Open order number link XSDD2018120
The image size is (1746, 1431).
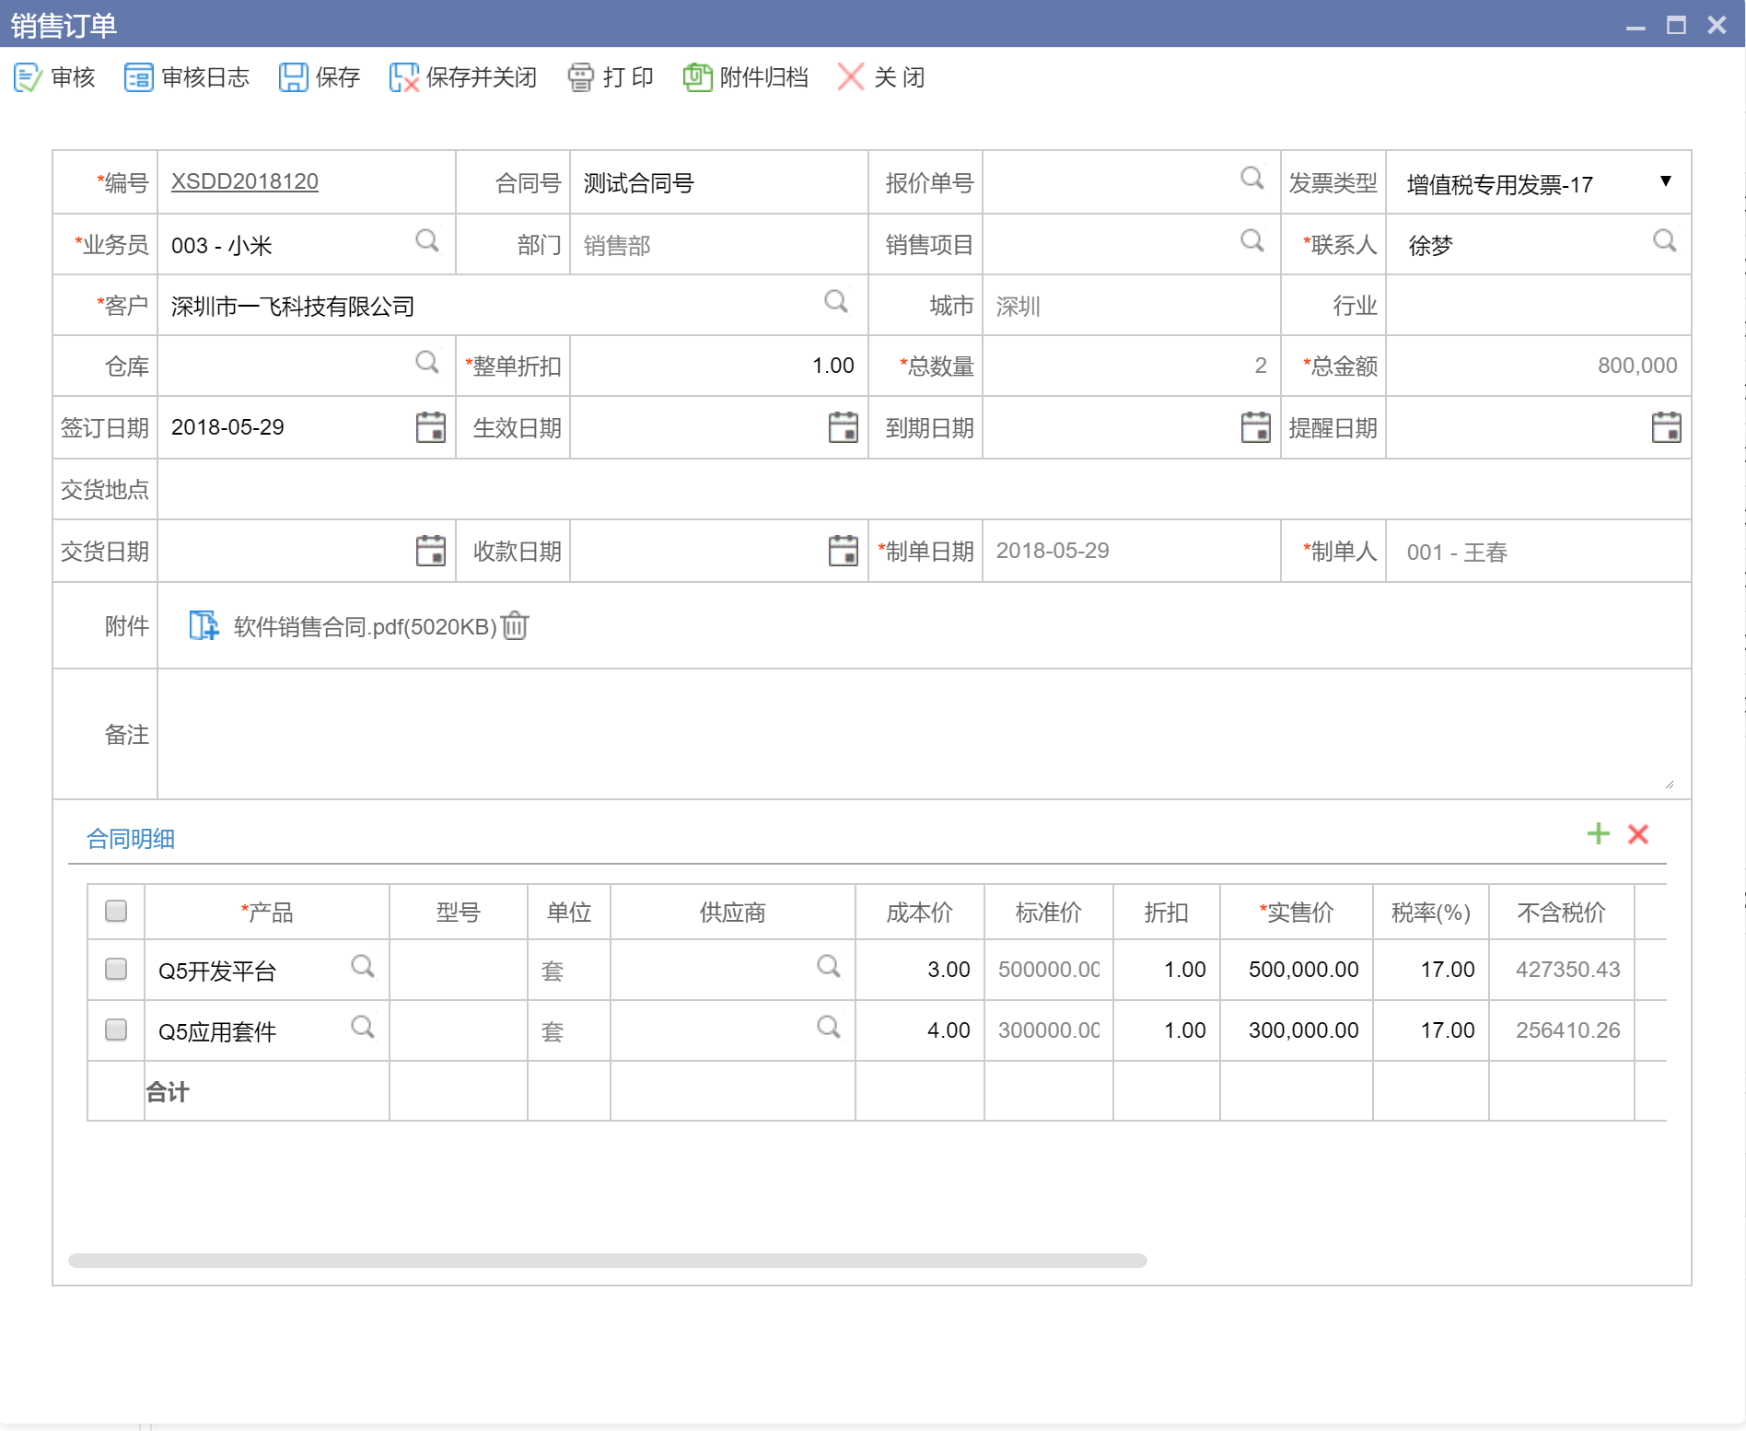tap(245, 181)
